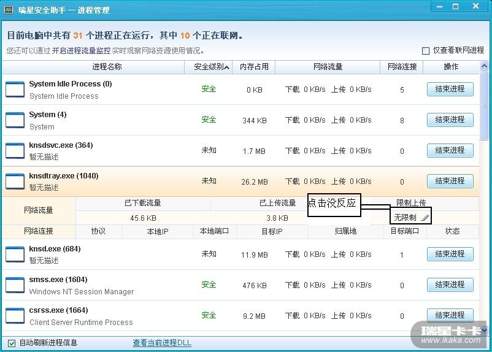Click the 目标端口 column header
The image size is (492, 352).
[404, 231]
